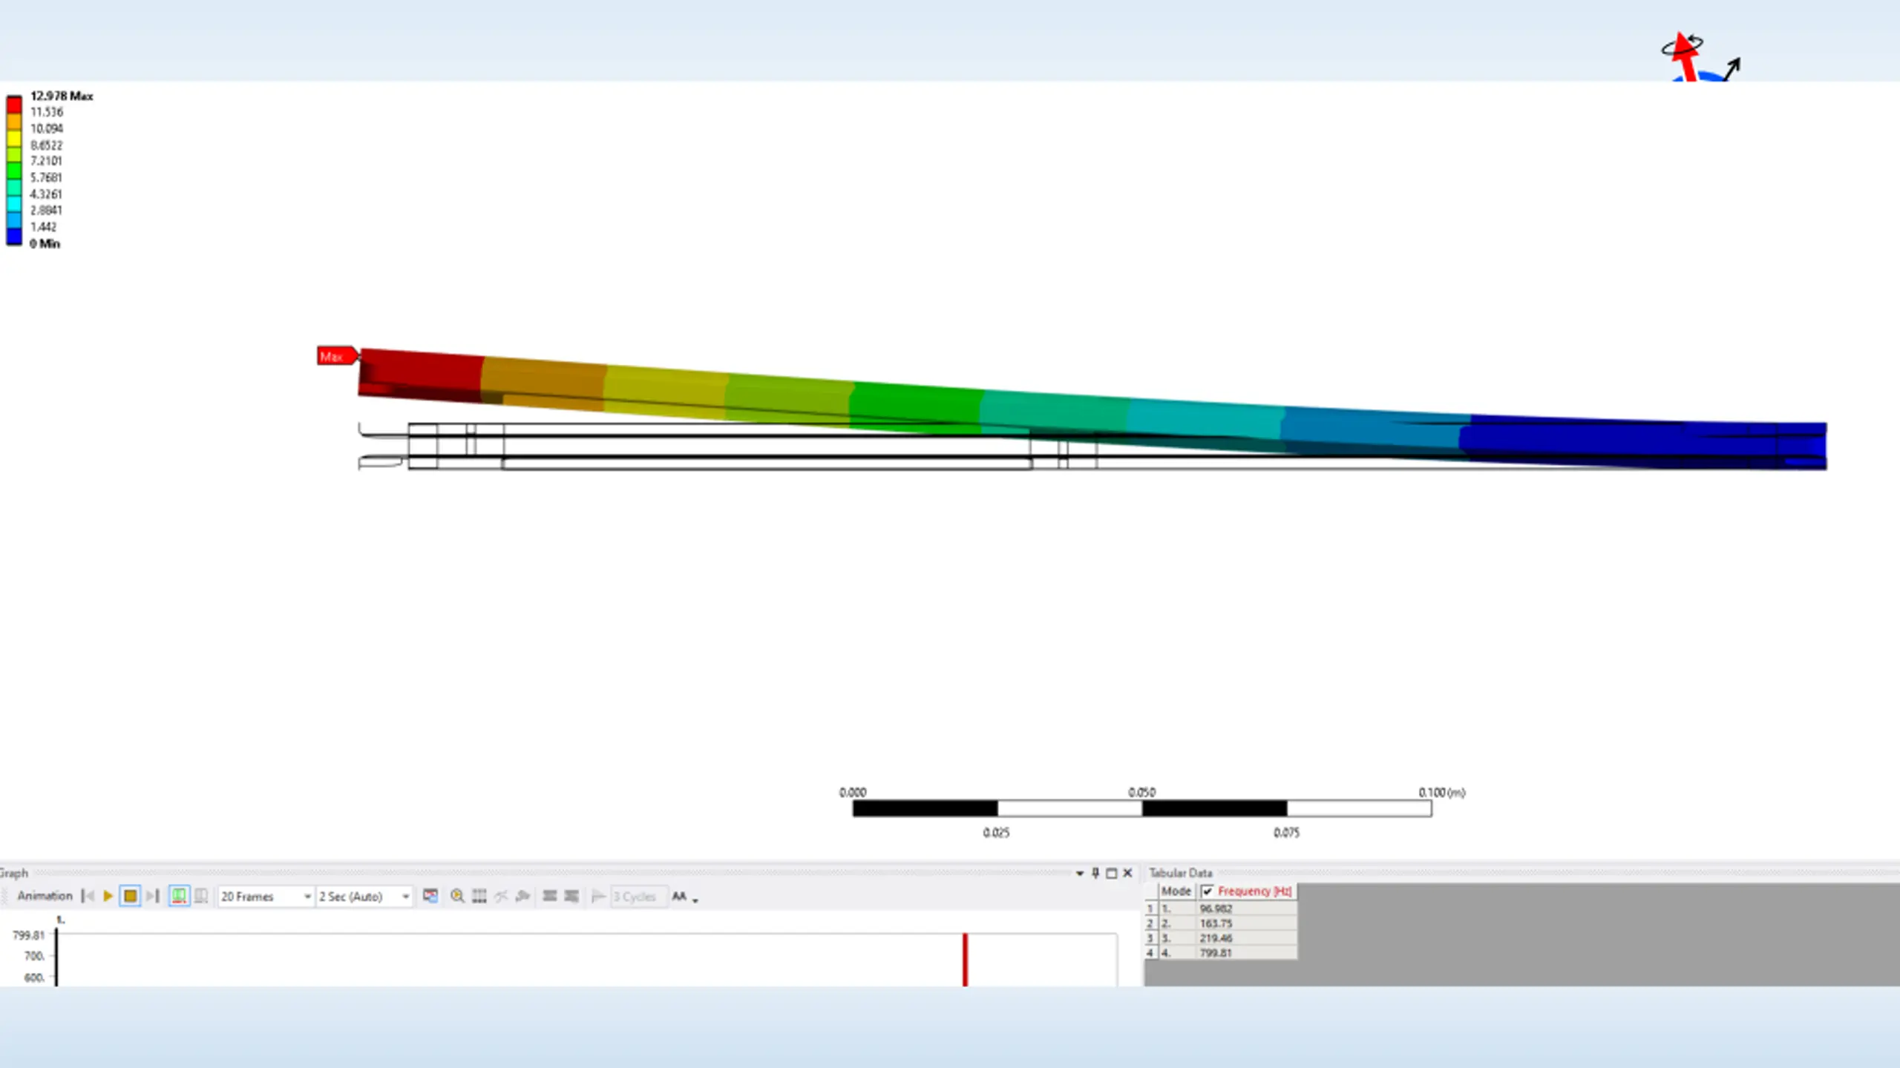Pin the Graph panel
The width and height of the screenshot is (1900, 1068).
(1095, 873)
